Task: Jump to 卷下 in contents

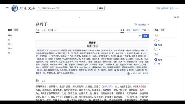Action: 10,53
